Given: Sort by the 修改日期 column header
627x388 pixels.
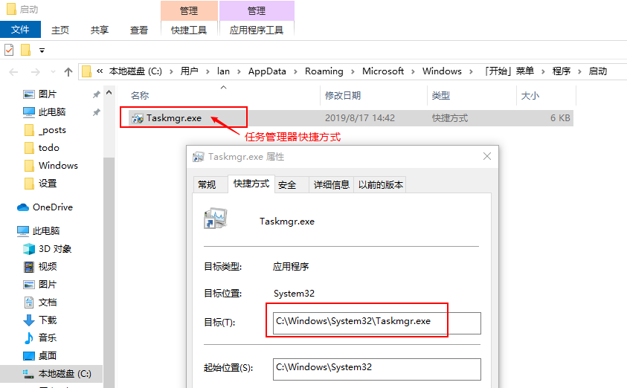Looking at the screenshot, I should (x=343, y=95).
